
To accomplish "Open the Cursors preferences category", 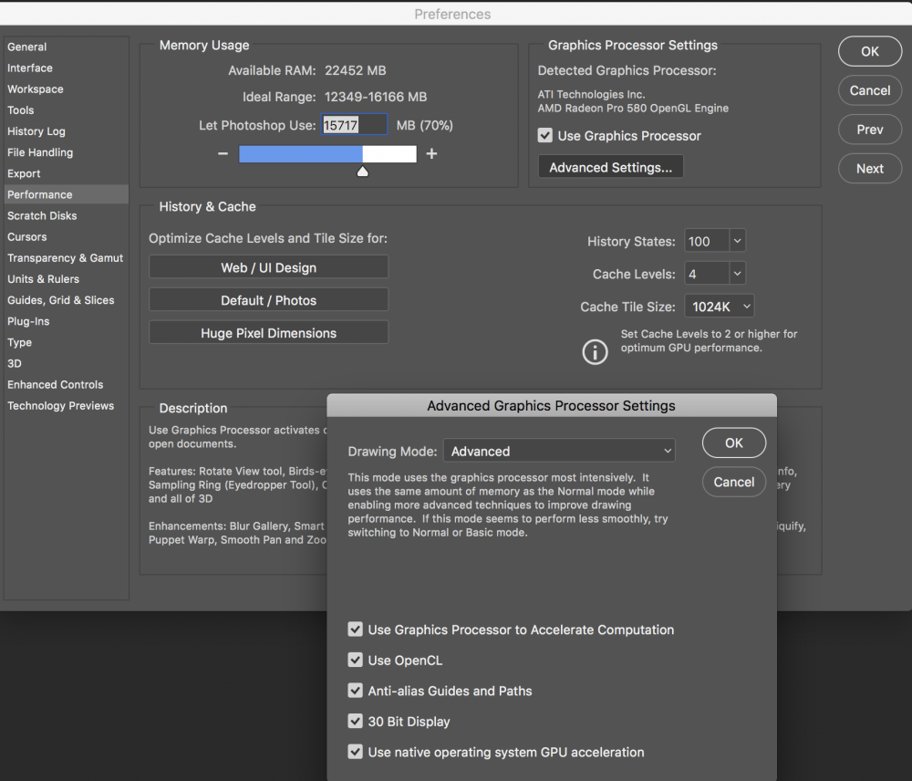I will (27, 237).
